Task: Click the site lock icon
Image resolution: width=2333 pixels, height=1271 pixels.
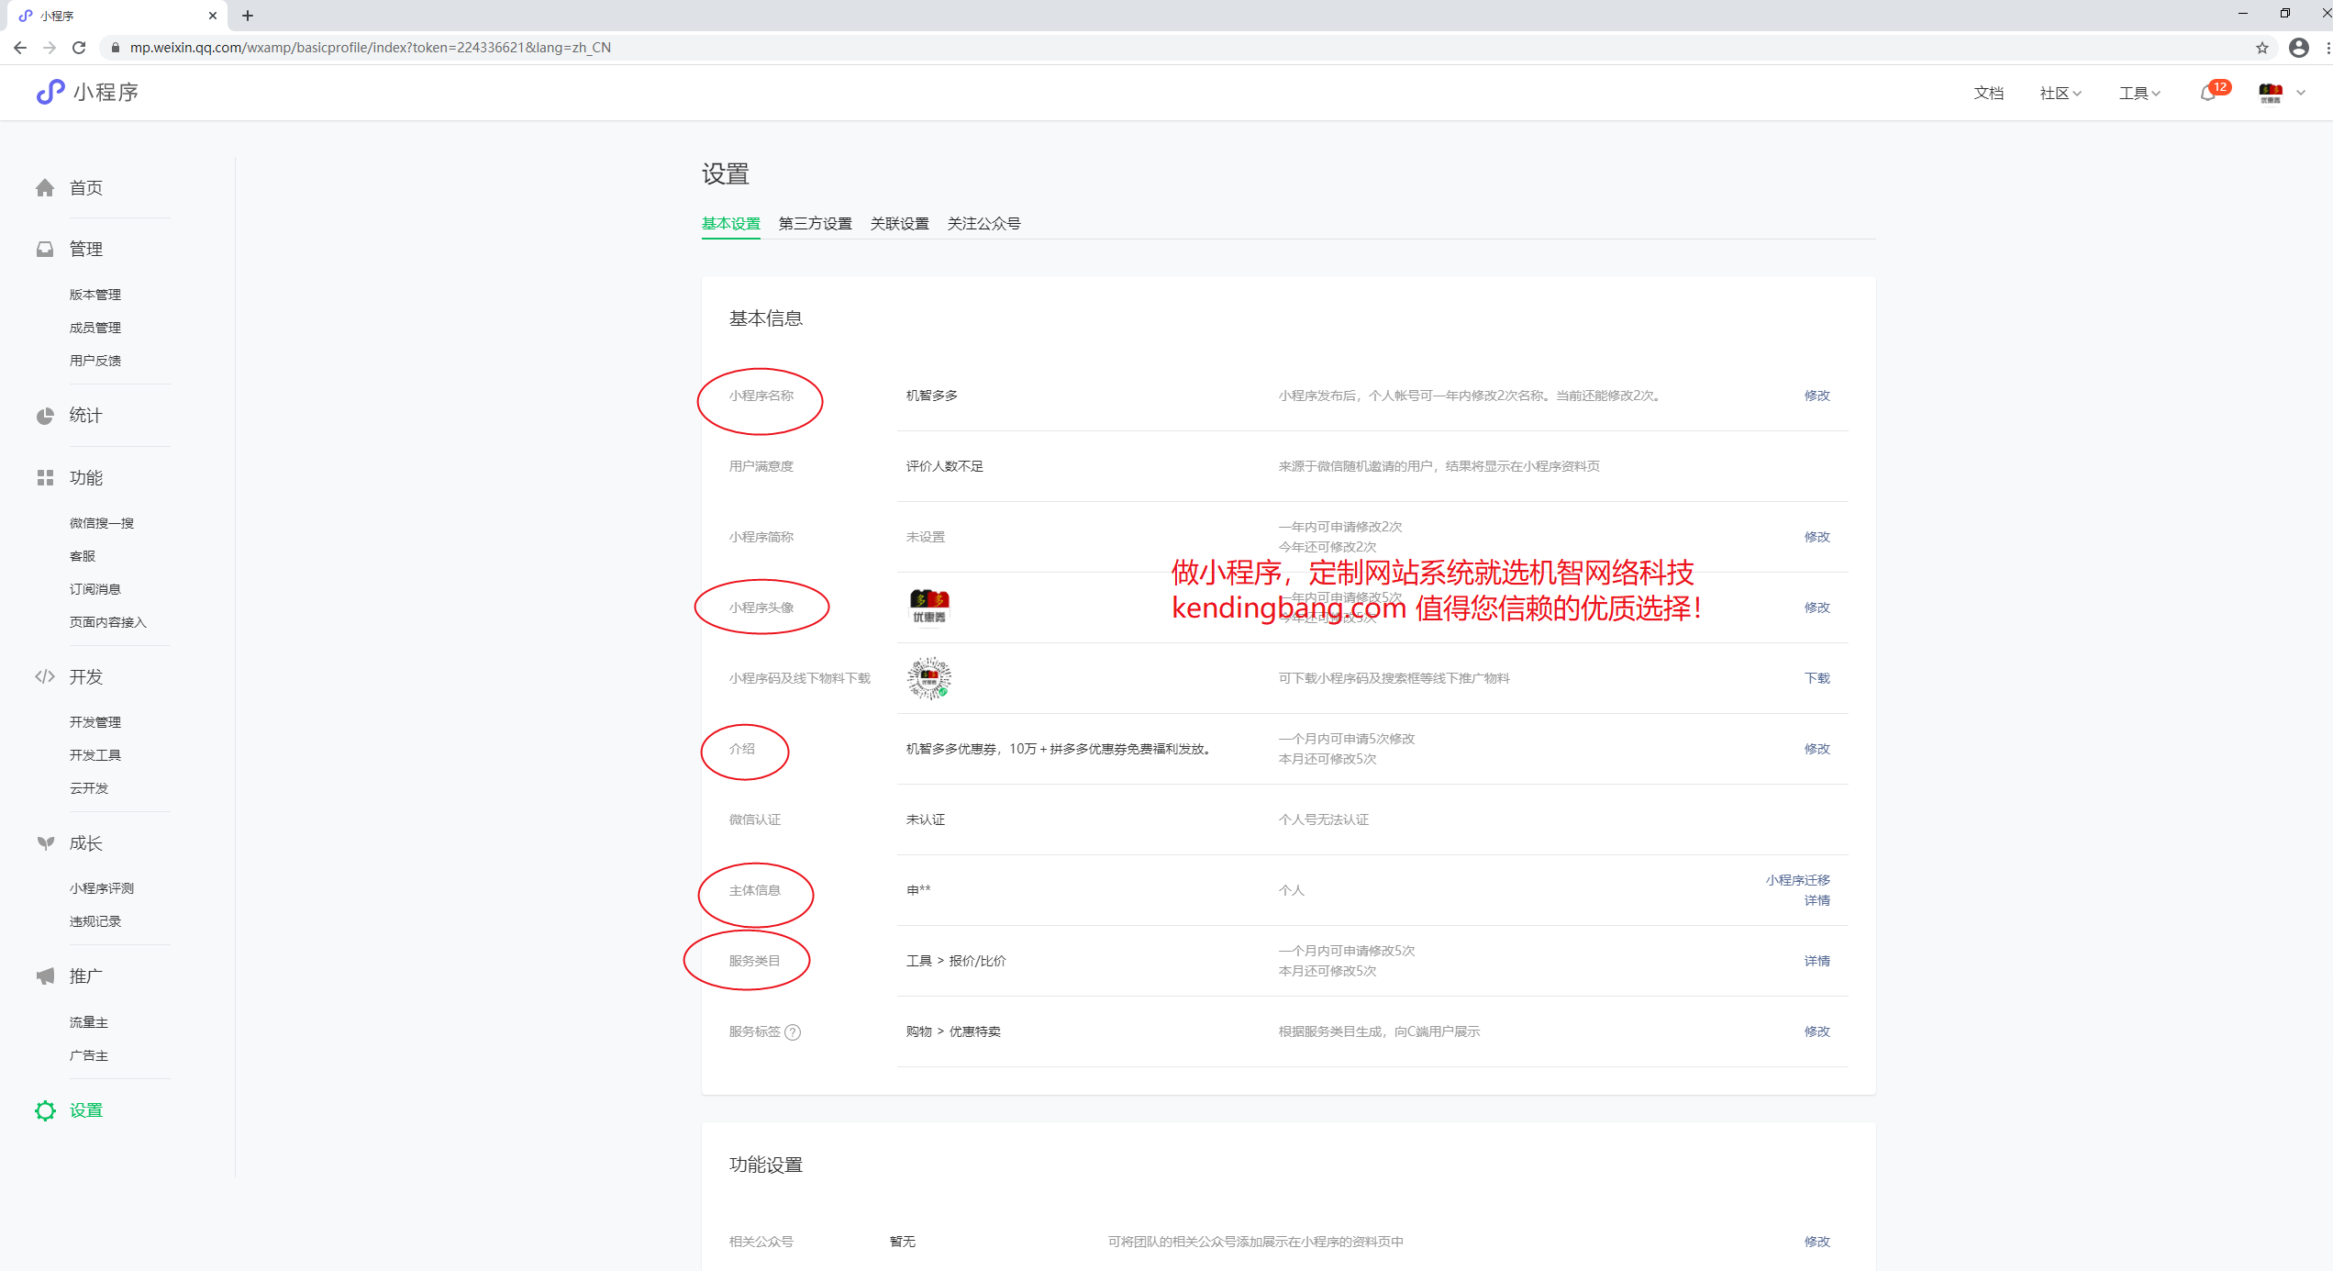Action: 116,48
